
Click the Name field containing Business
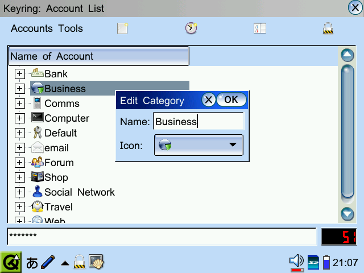point(198,121)
